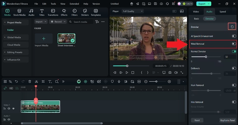Open the Stickers panel
238x125 pixels.
[x=85, y=12]
